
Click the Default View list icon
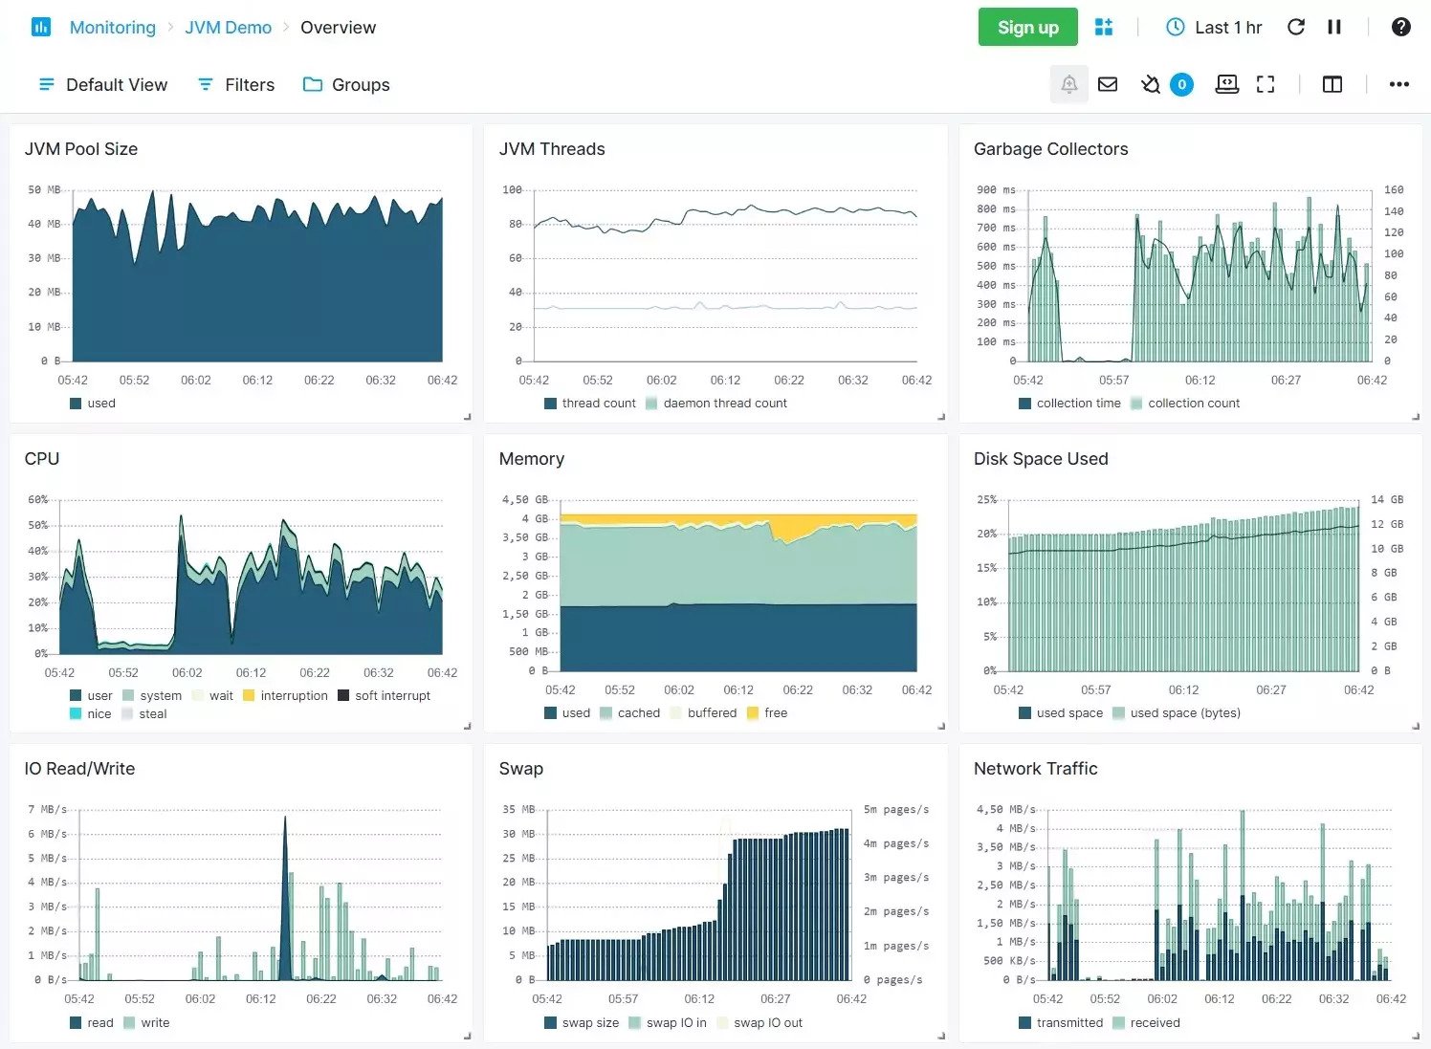pyautogui.click(x=46, y=84)
